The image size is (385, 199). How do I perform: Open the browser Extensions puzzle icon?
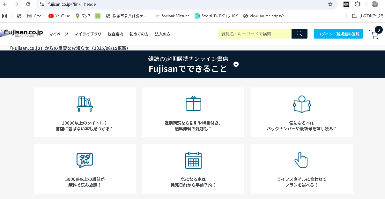(x=358, y=4)
